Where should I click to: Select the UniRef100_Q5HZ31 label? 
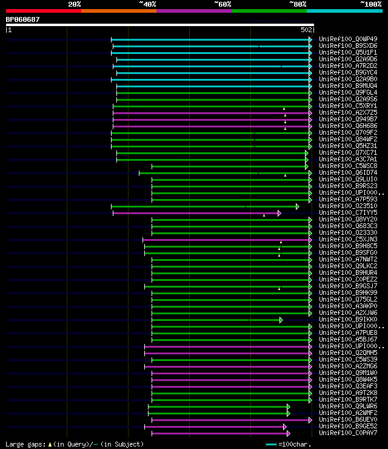(348, 146)
